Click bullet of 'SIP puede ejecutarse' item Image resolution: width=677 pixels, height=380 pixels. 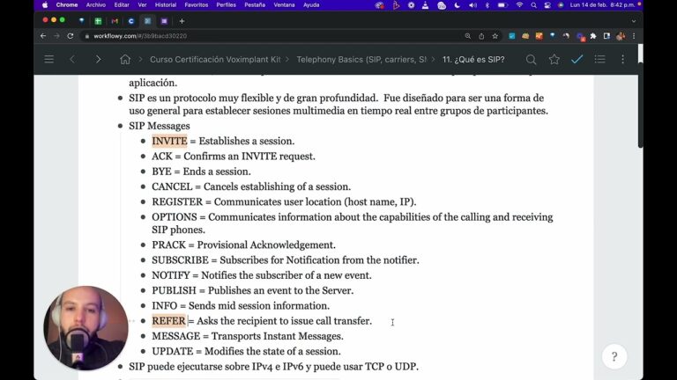point(121,367)
